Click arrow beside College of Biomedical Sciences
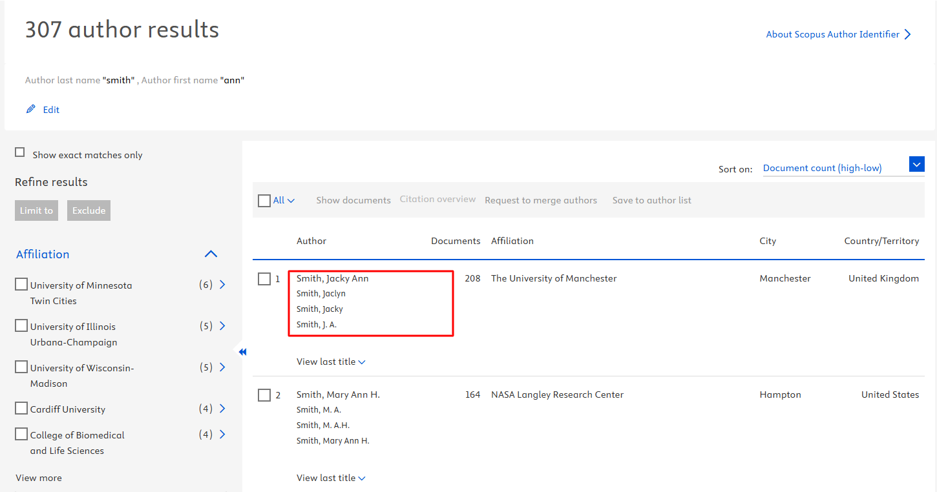 click(222, 435)
